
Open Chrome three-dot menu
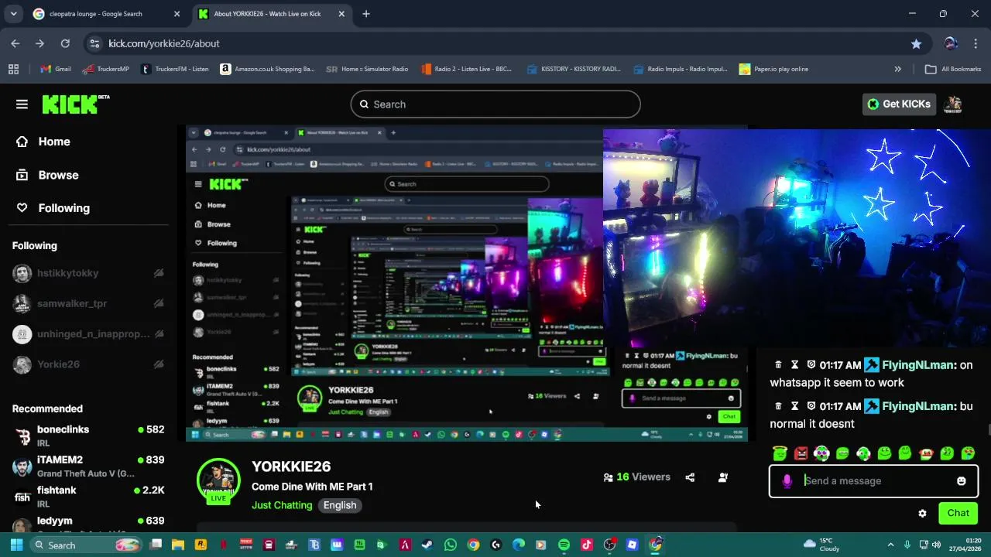click(x=976, y=44)
